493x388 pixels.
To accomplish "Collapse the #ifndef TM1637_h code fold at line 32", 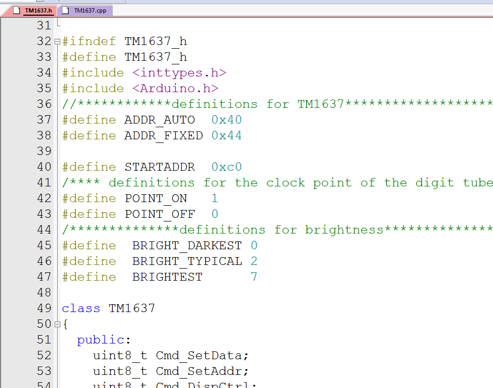I will (56, 41).
